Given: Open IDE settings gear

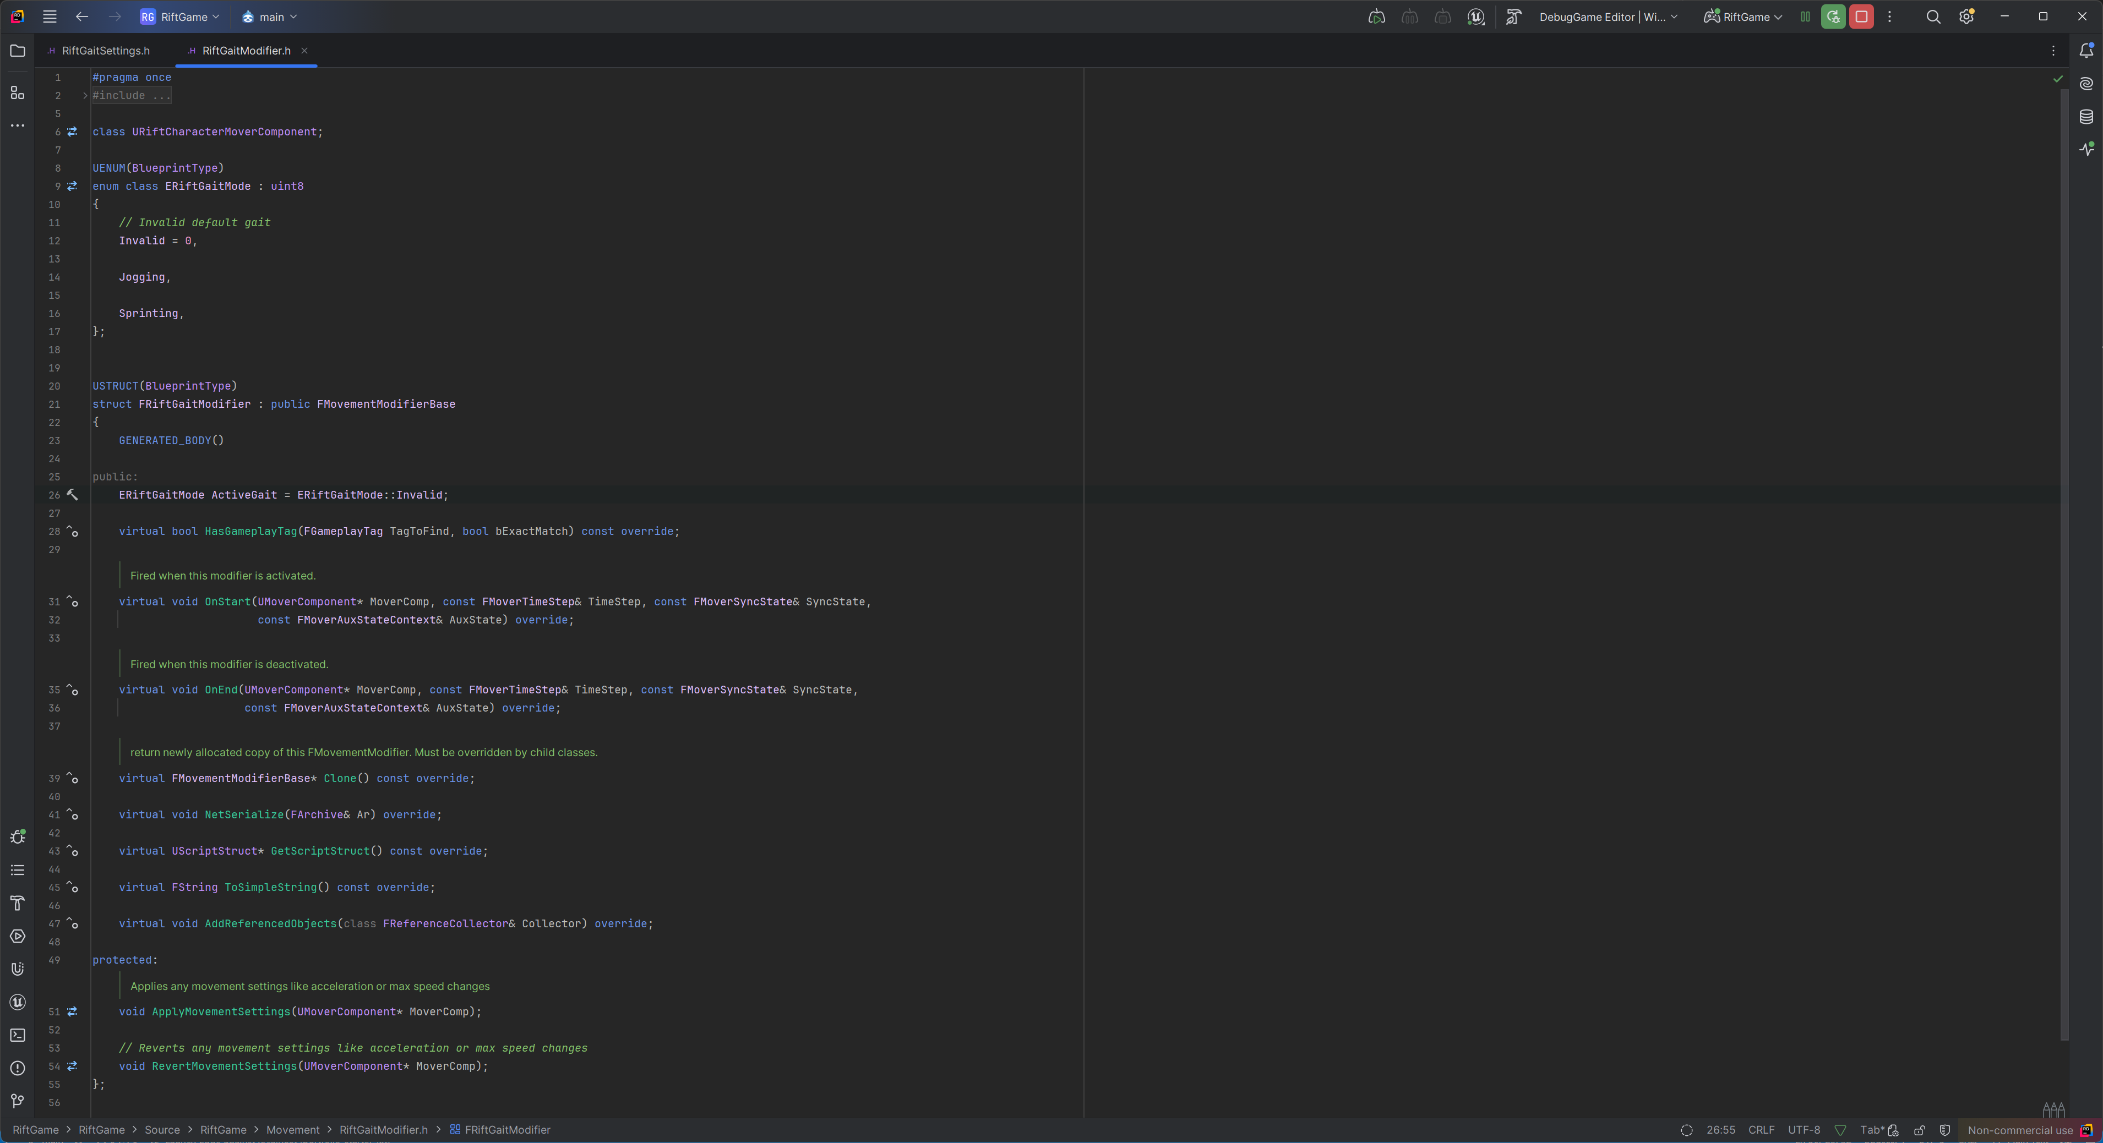Looking at the screenshot, I should [x=1966, y=17].
